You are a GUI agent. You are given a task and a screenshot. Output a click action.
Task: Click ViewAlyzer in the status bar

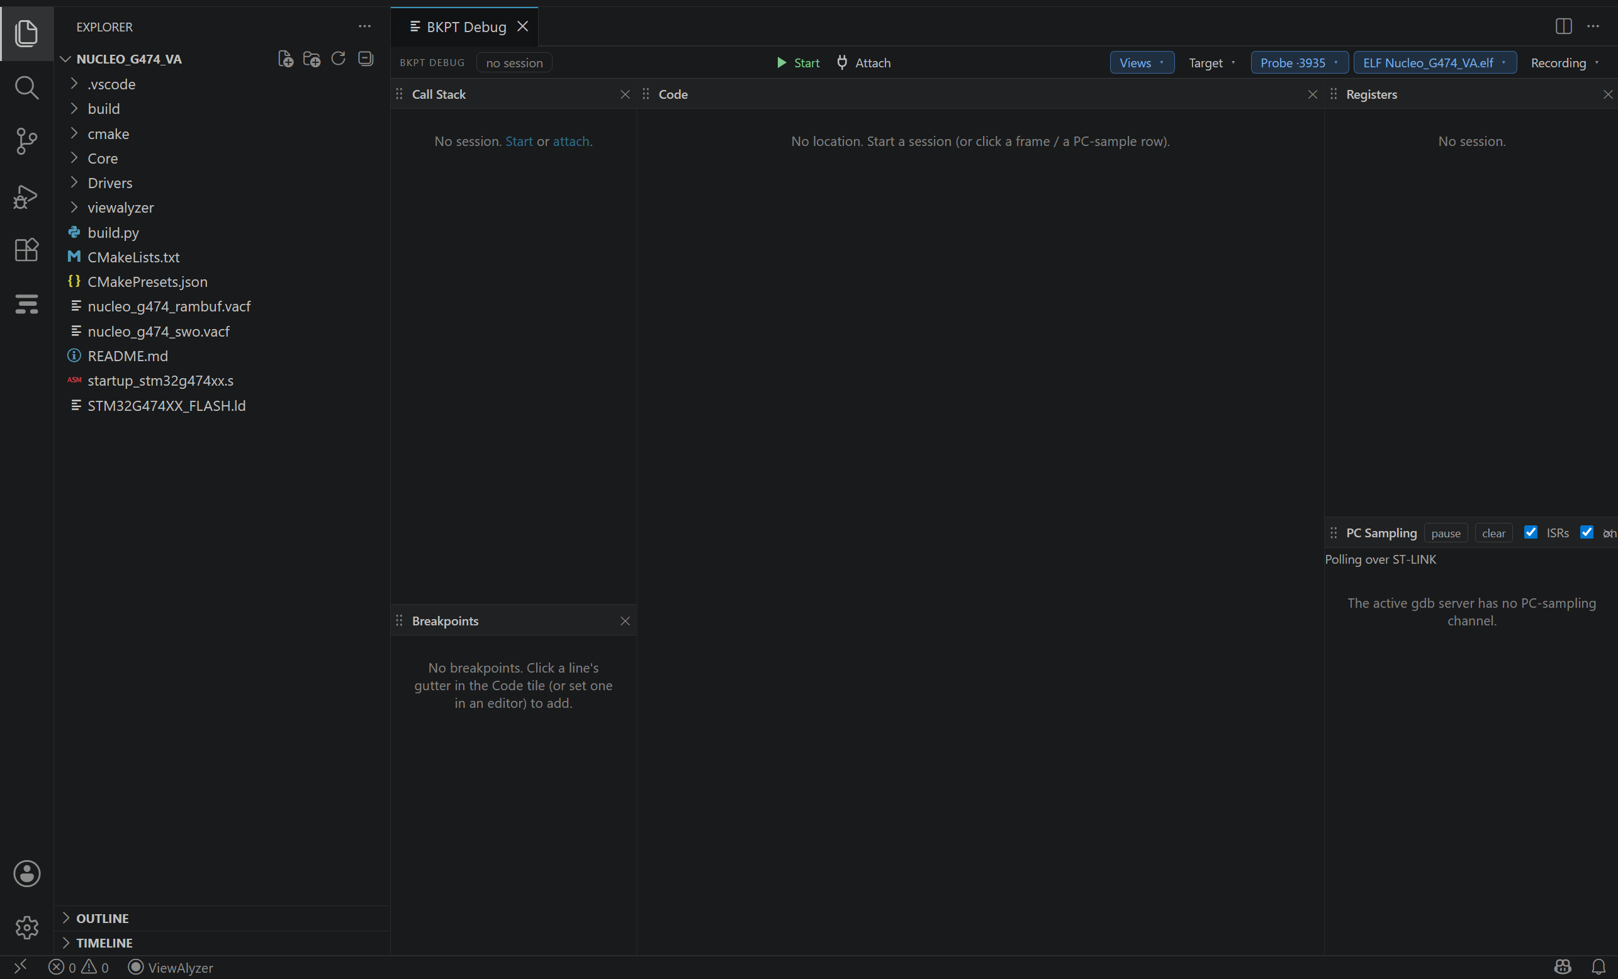171,968
